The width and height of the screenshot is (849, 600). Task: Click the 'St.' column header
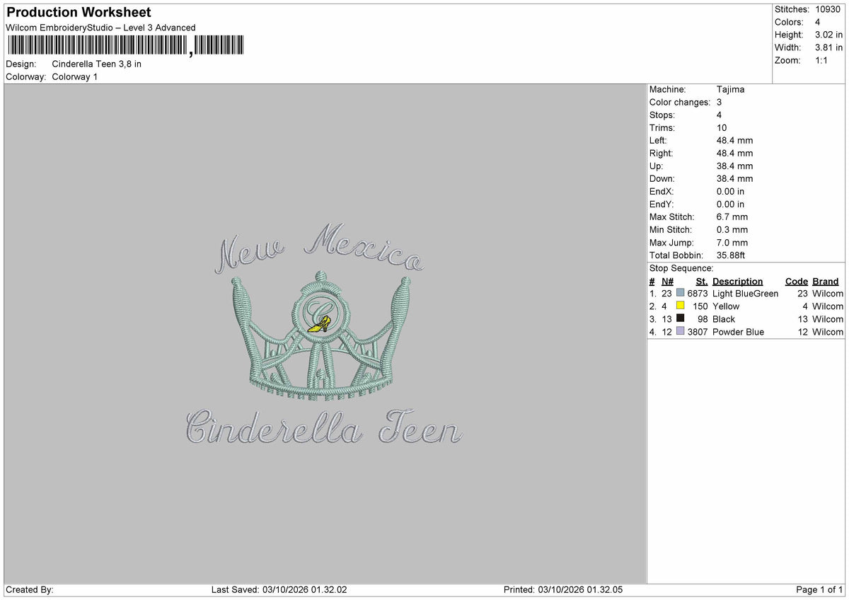[702, 281]
